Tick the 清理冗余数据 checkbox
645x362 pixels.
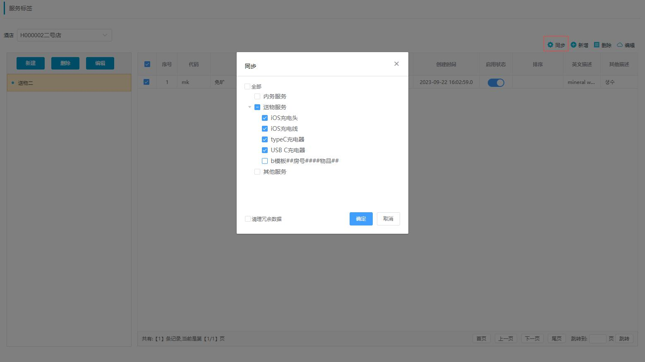coord(248,219)
